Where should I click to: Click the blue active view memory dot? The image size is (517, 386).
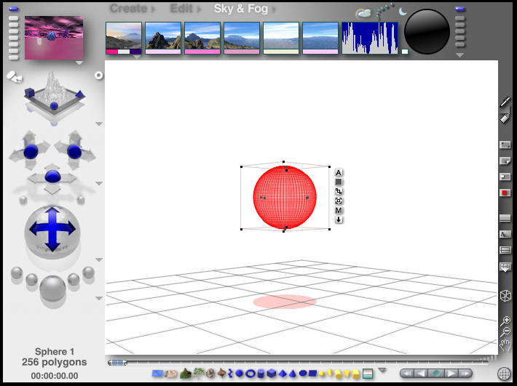tap(14, 9)
